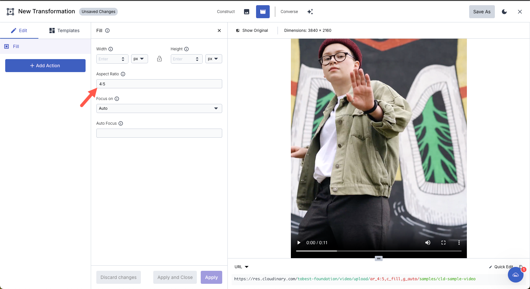This screenshot has width=530, height=289.
Task: Open the Cloudinary chat help bubble
Action: click(516, 275)
